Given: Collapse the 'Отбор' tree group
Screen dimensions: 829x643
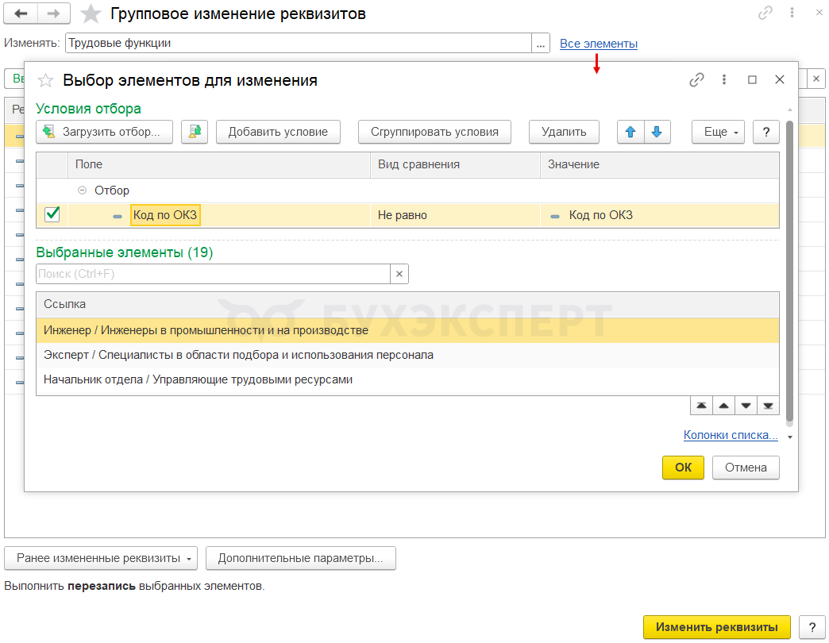Looking at the screenshot, I should coord(83,191).
